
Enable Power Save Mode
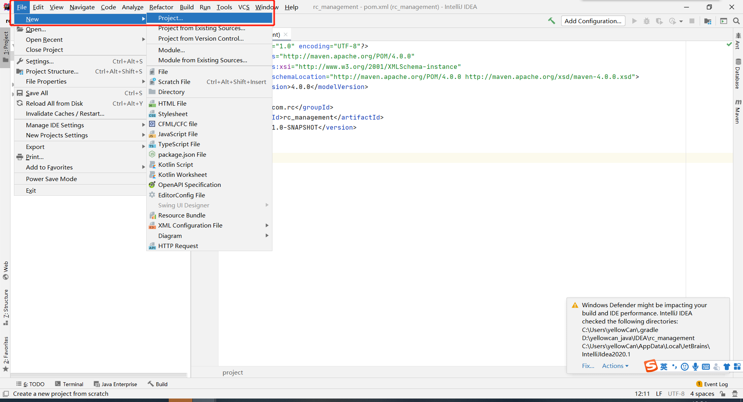[51, 179]
